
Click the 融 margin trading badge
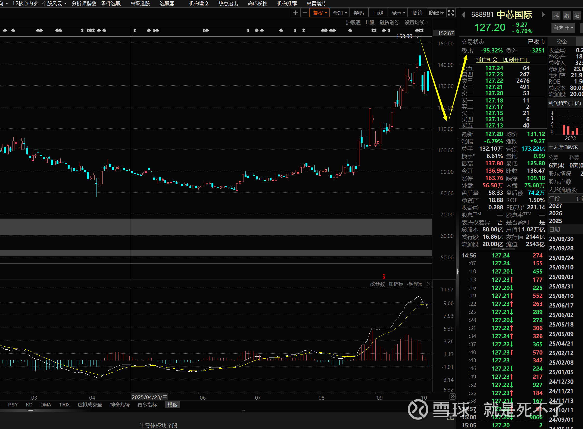(x=567, y=16)
